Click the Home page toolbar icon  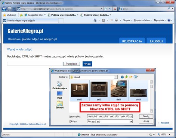click(95, 20)
